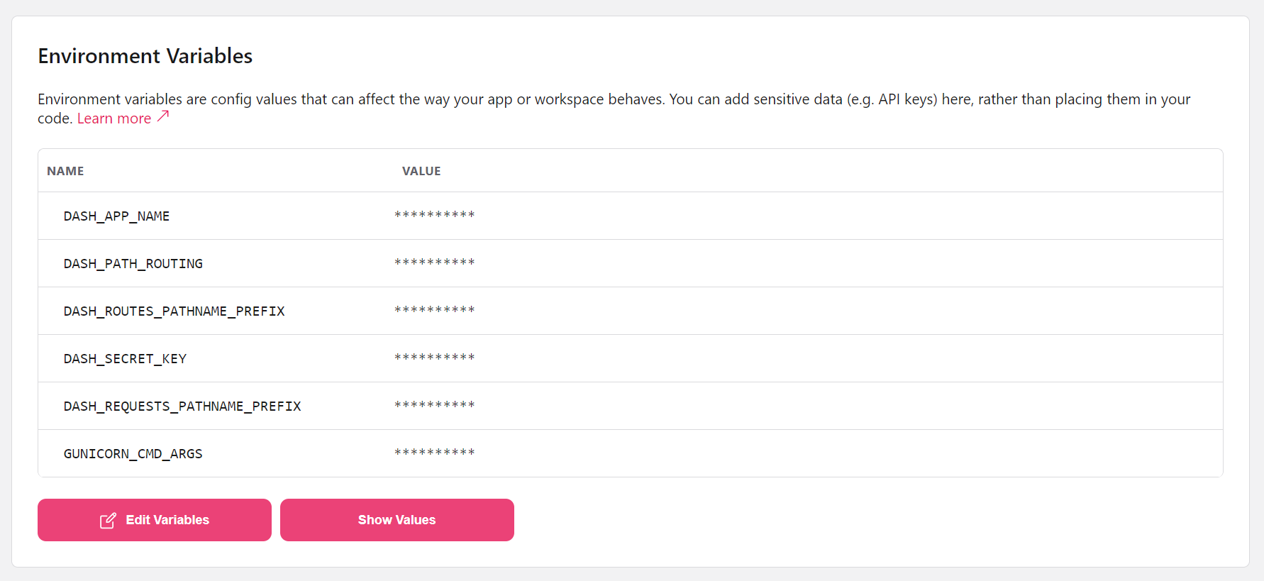Viewport: 1264px width, 581px height.
Task: Select the DASH_SECRET_KEY variable name
Action: (125, 358)
